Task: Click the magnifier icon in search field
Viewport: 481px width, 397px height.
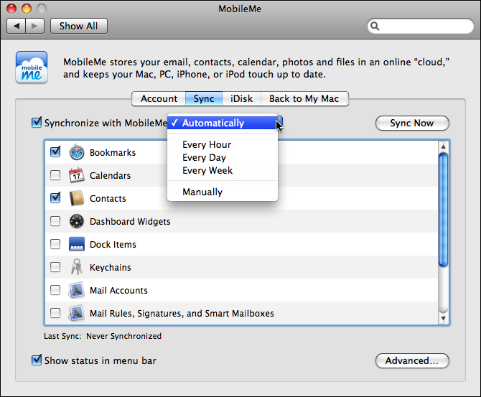Action: tap(375, 26)
